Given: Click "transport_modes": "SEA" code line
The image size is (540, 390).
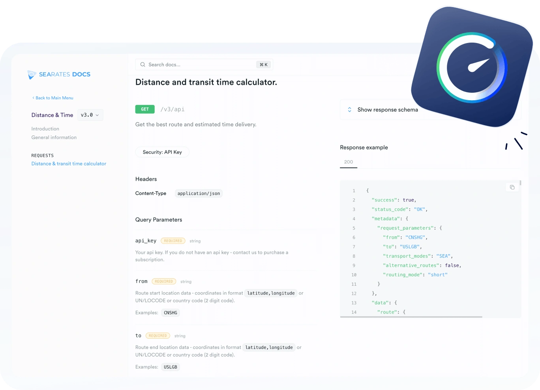Looking at the screenshot, I should click(x=418, y=256).
